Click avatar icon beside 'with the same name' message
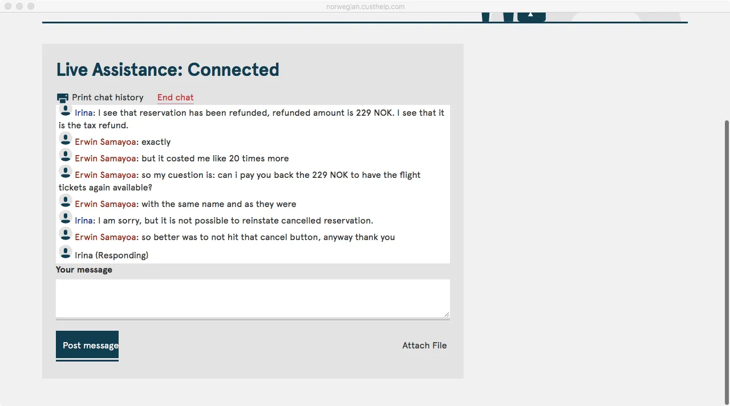730x406 pixels. click(x=66, y=201)
